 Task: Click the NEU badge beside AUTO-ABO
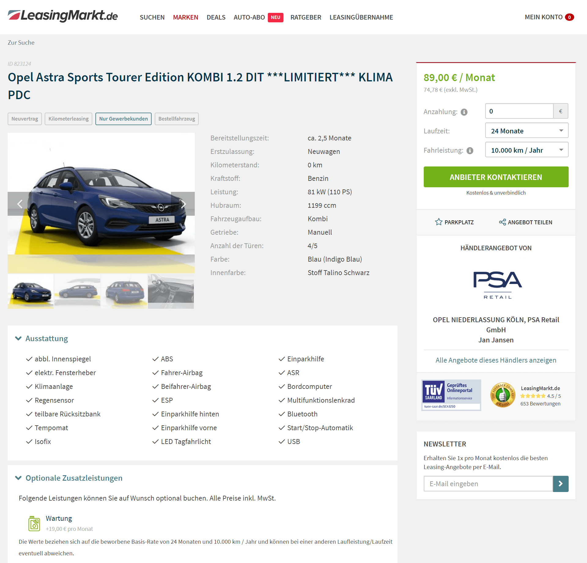coord(275,17)
